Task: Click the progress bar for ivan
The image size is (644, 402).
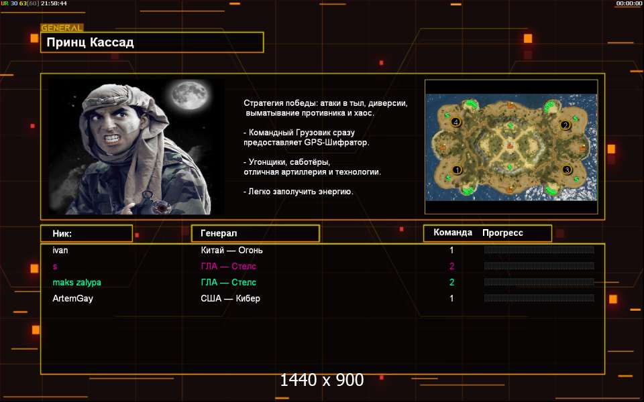Action: [539, 250]
